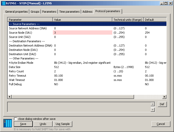
Task: Switch to Time parameters tab
Action: tap(69, 12)
